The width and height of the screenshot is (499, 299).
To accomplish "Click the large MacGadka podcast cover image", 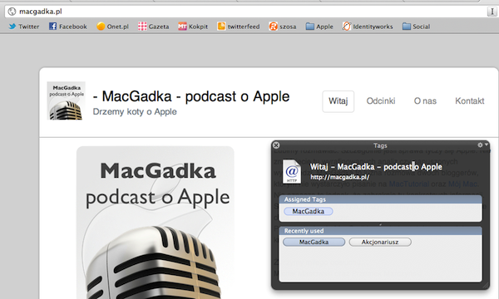I will click(x=156, y=223).
